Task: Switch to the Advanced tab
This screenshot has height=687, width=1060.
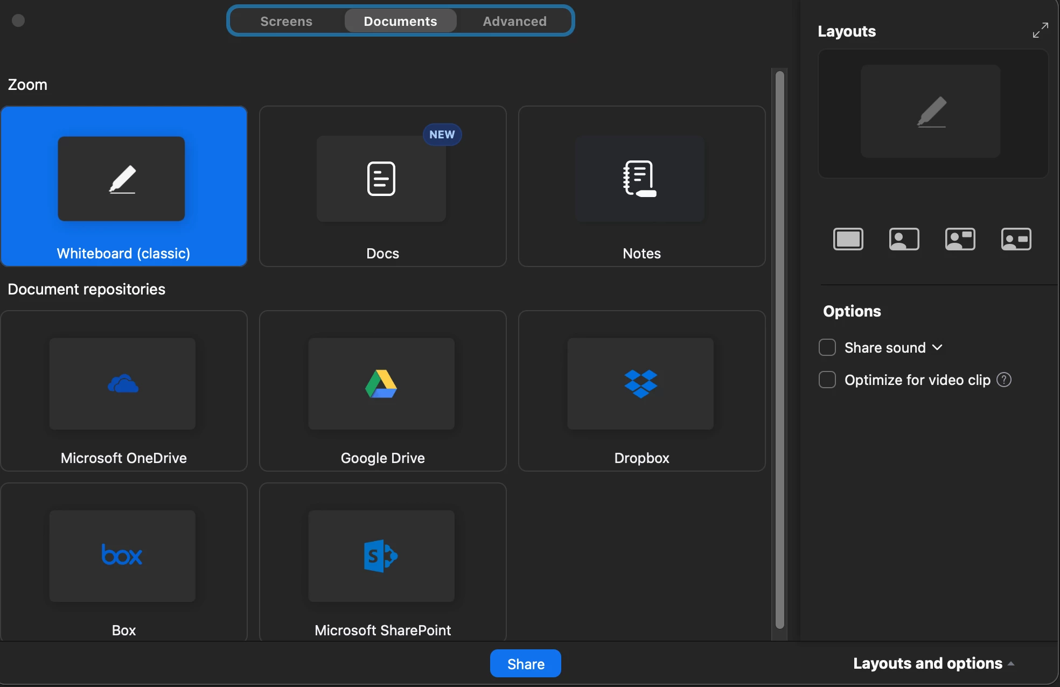Action: coord(514,21)
